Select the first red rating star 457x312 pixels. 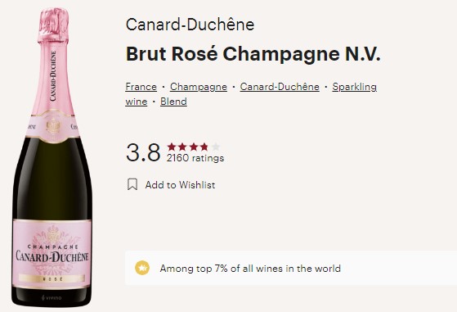(x=172, y=147)
